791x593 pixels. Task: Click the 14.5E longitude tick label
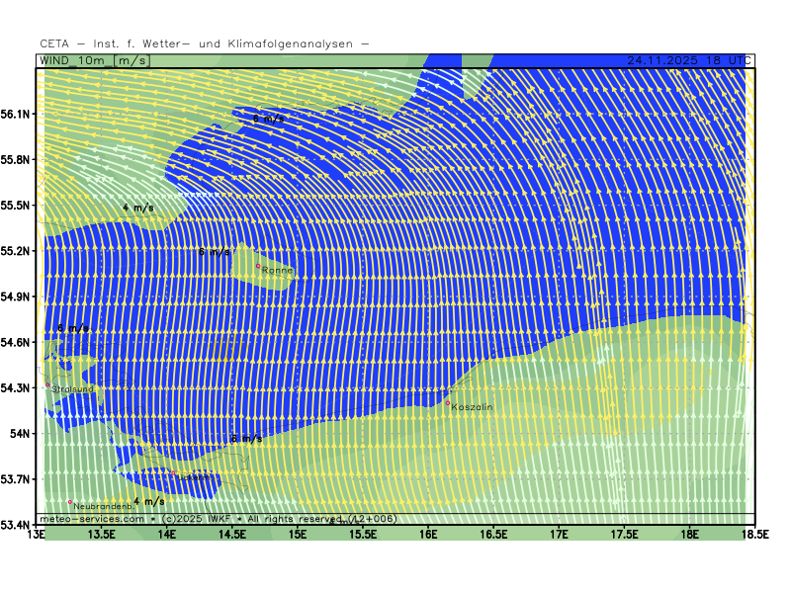coord(232,535)
